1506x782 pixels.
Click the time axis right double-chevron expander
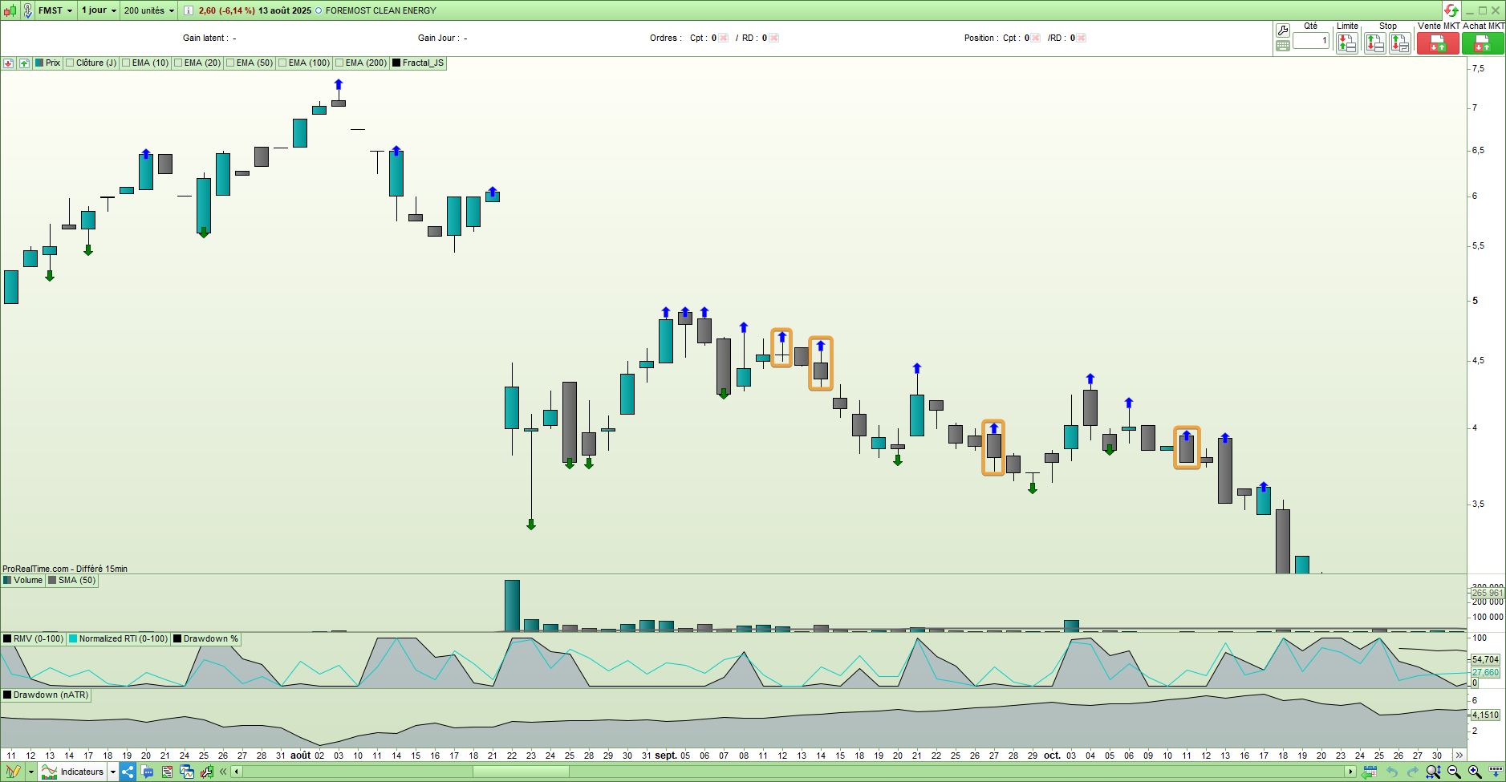tap(1459, 756)
